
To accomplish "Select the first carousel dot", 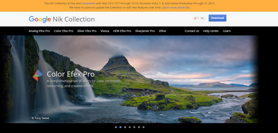I will click(116, 127).
